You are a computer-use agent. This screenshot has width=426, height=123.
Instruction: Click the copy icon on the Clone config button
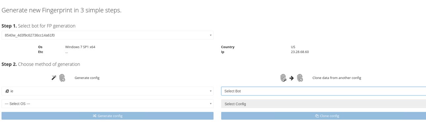click(x=317, y=116)
